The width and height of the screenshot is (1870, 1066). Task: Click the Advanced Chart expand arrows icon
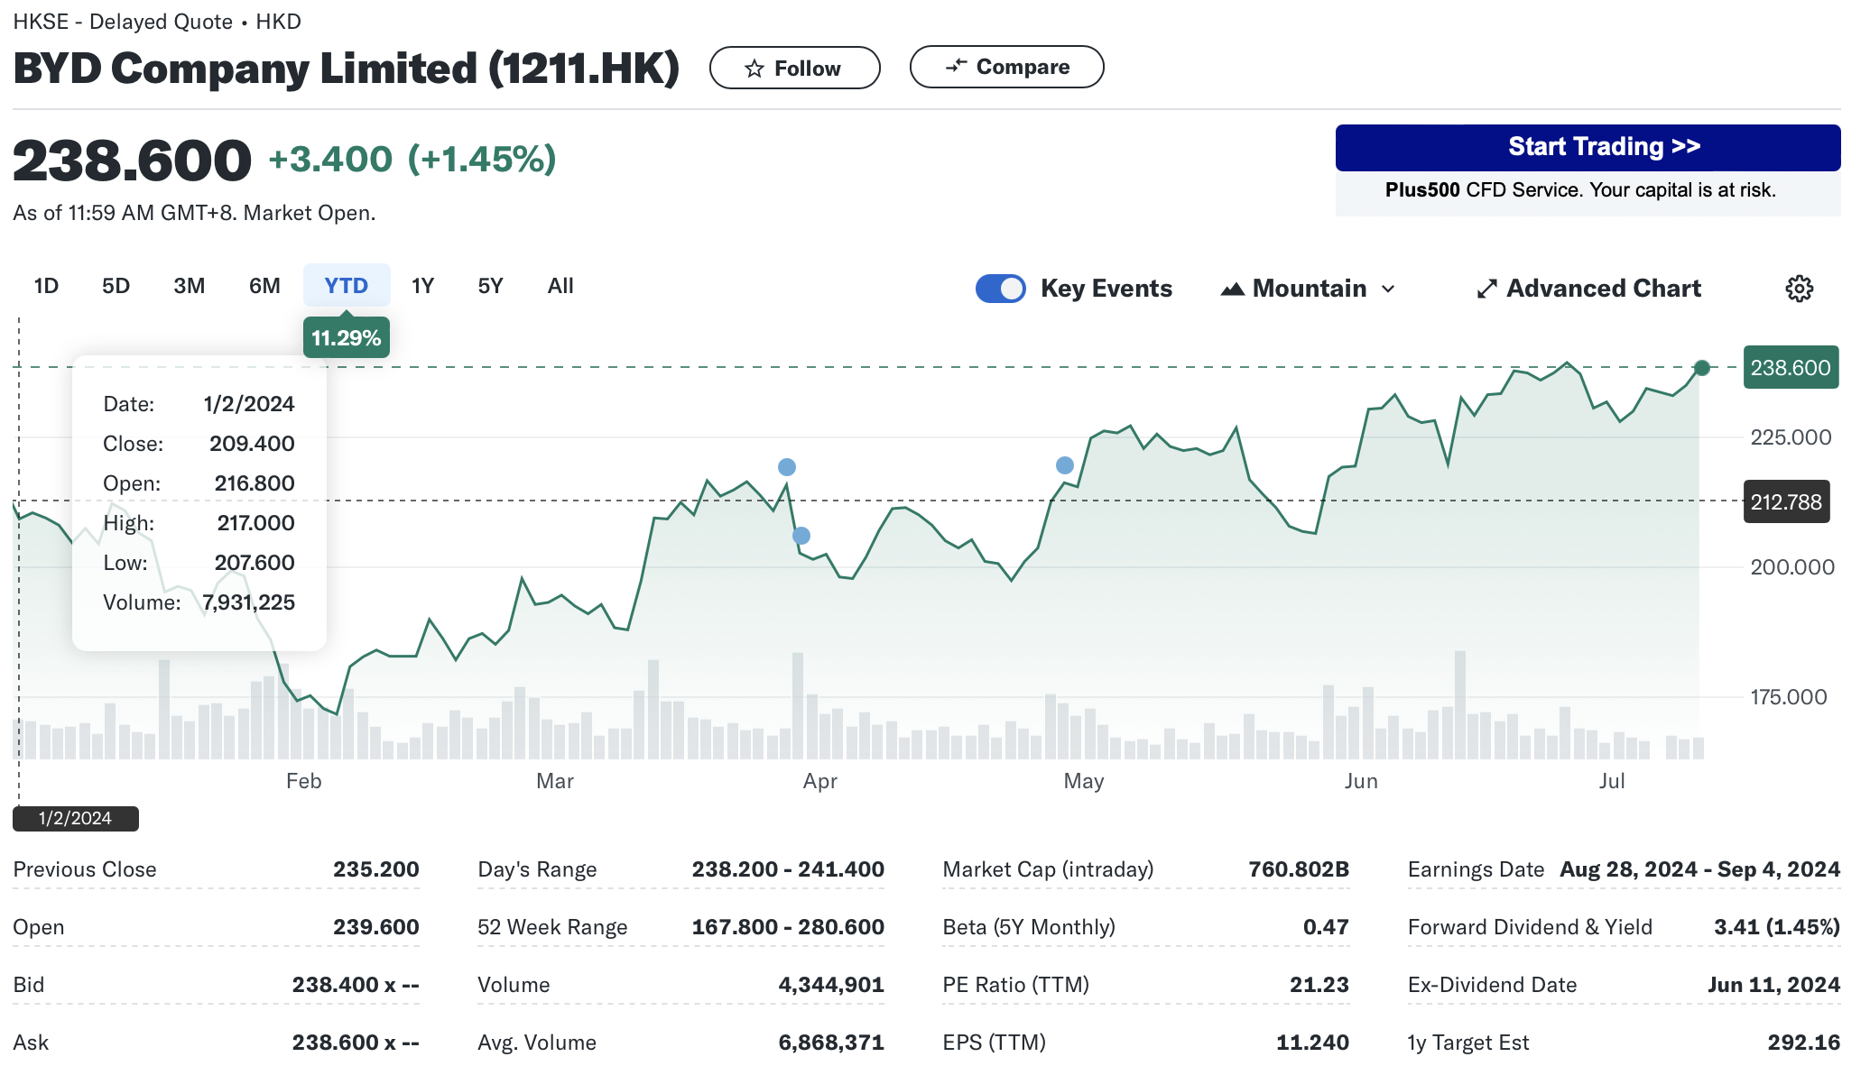click(1486, 289)
